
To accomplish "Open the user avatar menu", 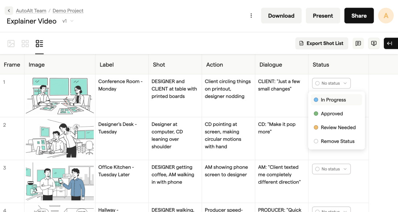I will click(x=386, y=16).
